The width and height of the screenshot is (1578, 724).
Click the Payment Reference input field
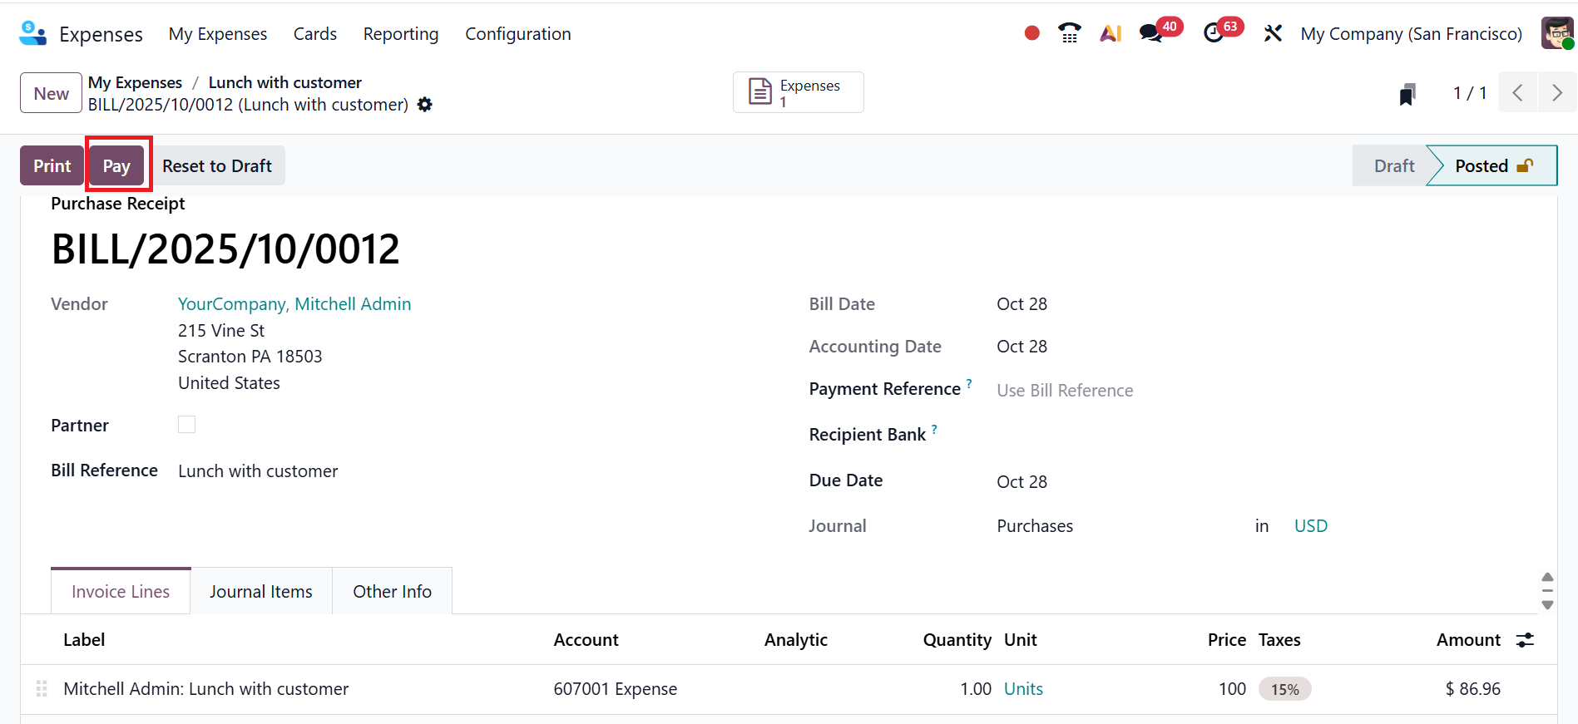pos(1165,391)
